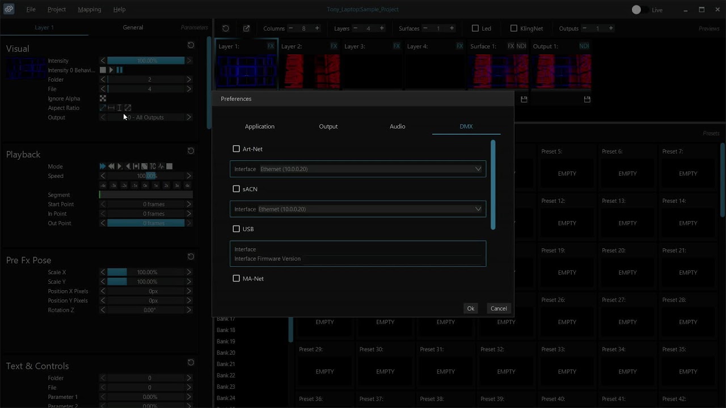Confirm preferences with Ok

471,308
